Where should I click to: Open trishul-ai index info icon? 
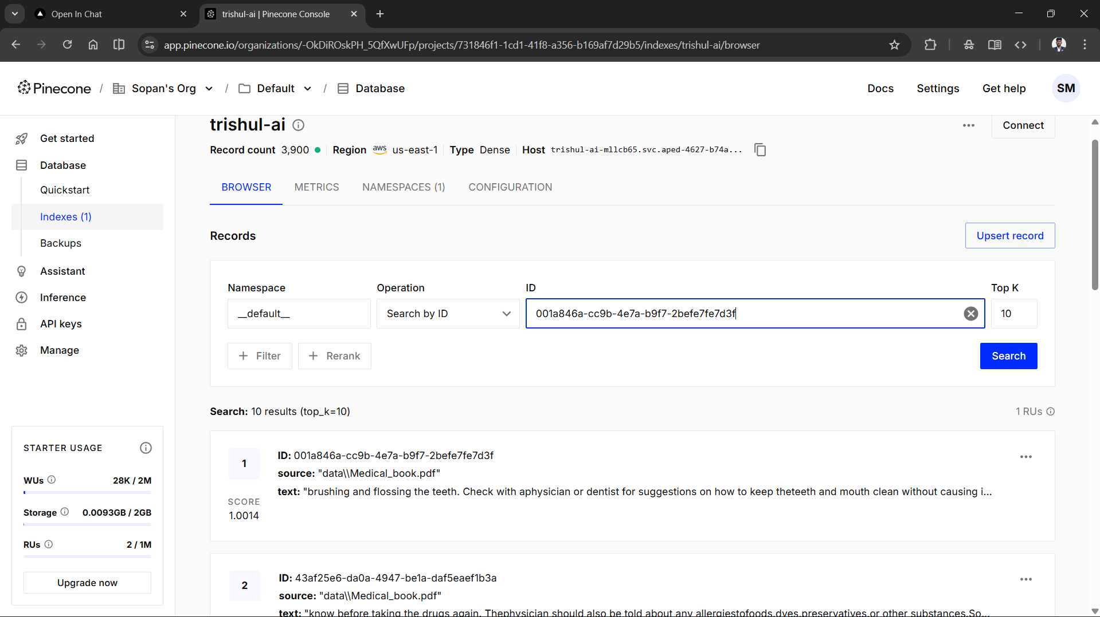point(298,125)
